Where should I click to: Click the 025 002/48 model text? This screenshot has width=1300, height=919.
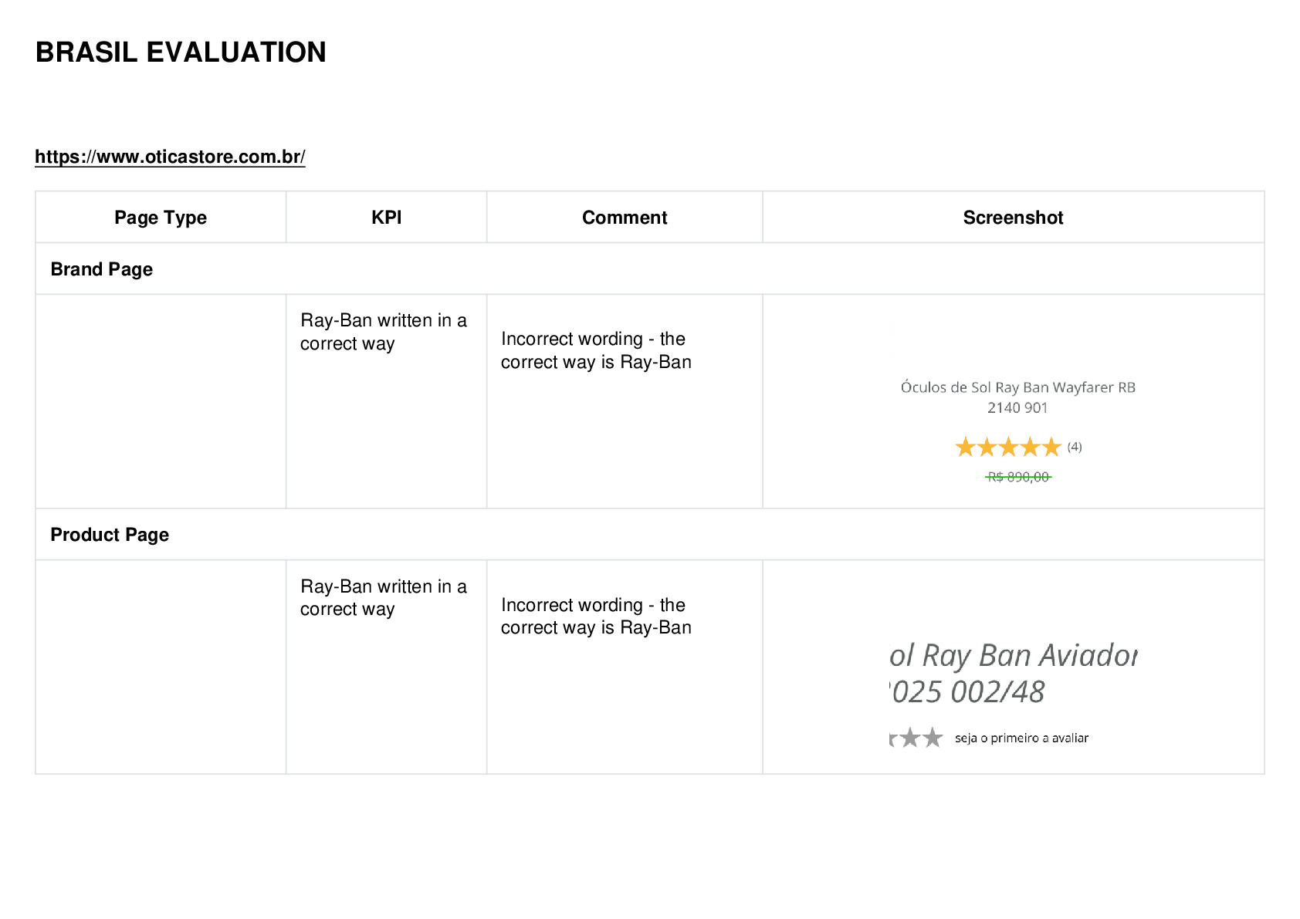tap(967, 692)
